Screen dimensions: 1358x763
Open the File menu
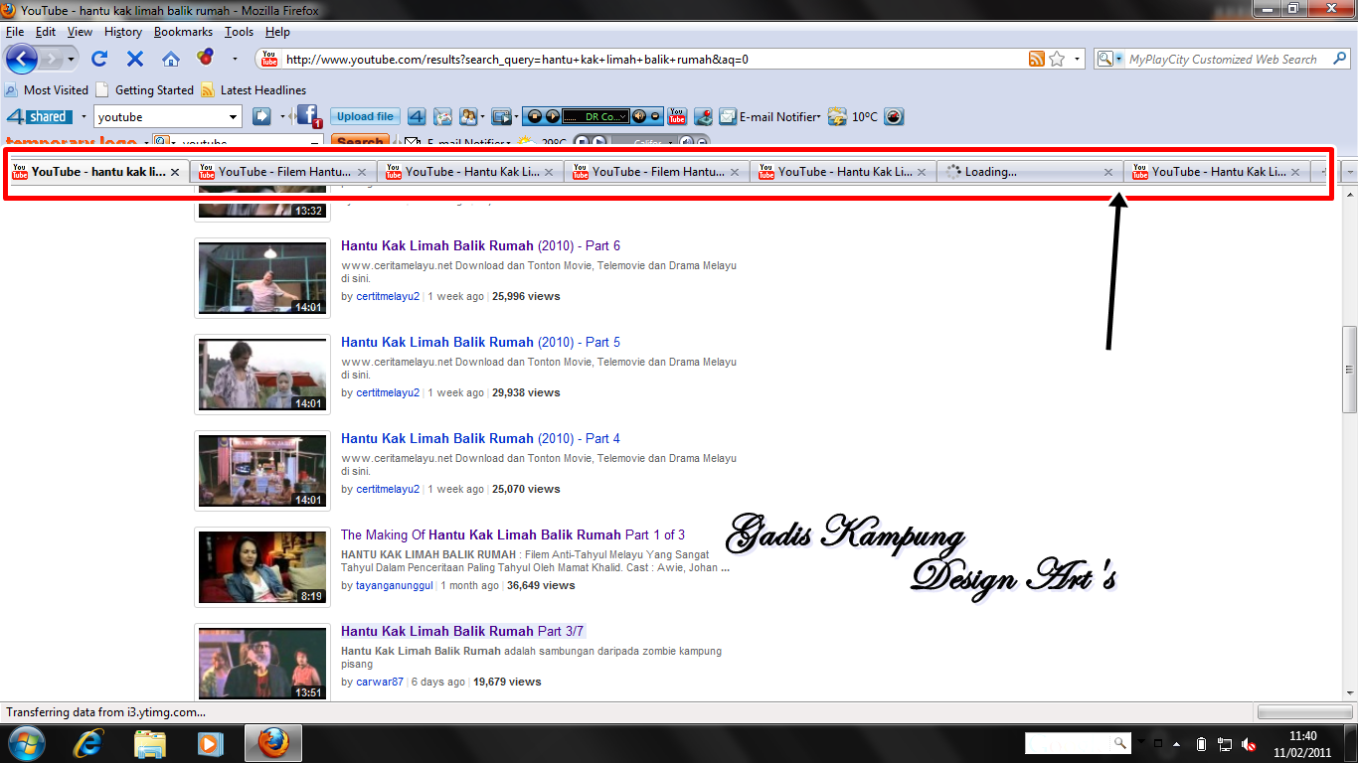coord(15,32)
